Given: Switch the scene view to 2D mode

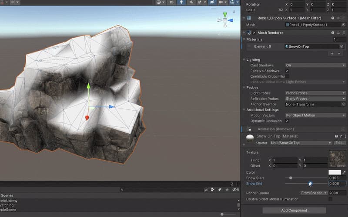Looking at the screenshot, I should click(171, 2).
